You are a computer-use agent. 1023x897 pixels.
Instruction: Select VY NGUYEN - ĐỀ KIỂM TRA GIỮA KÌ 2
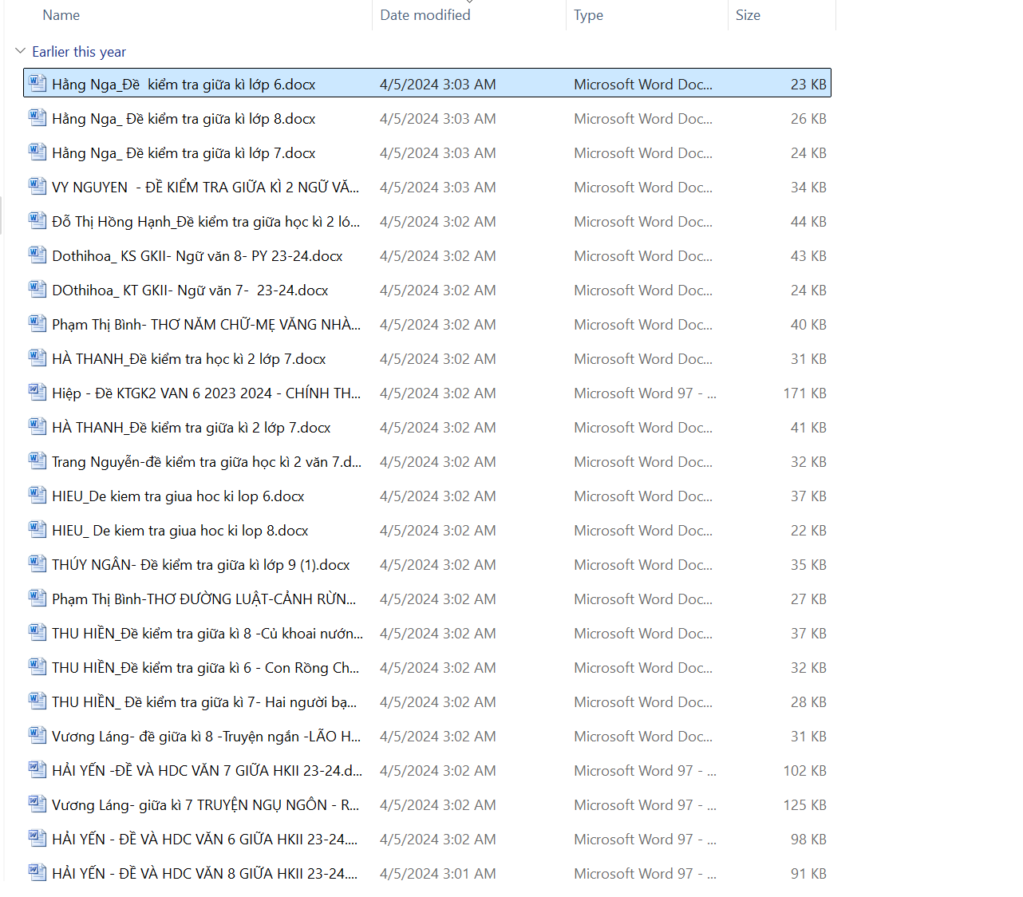205,188
